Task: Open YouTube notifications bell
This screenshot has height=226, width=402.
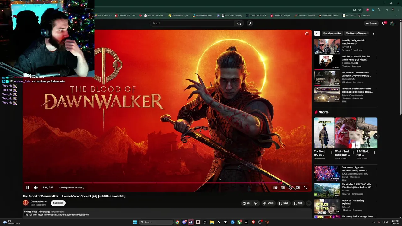Action: click(384, 23)
